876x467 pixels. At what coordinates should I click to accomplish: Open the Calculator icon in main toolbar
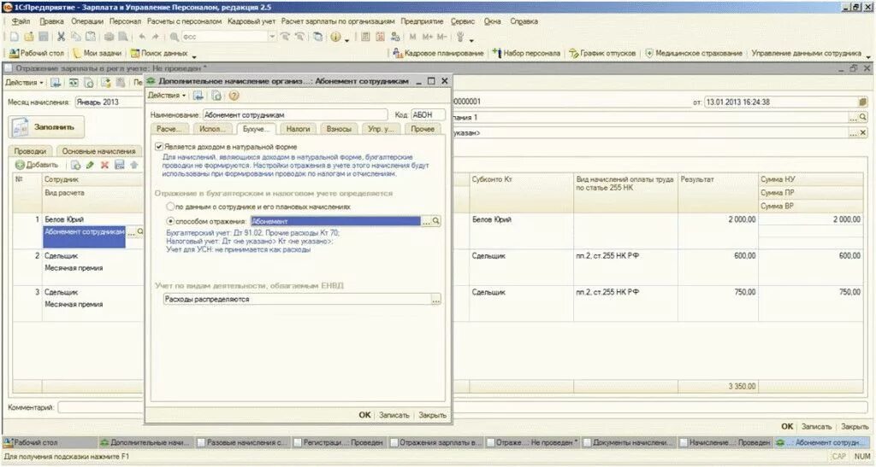[x=365, y=37]
